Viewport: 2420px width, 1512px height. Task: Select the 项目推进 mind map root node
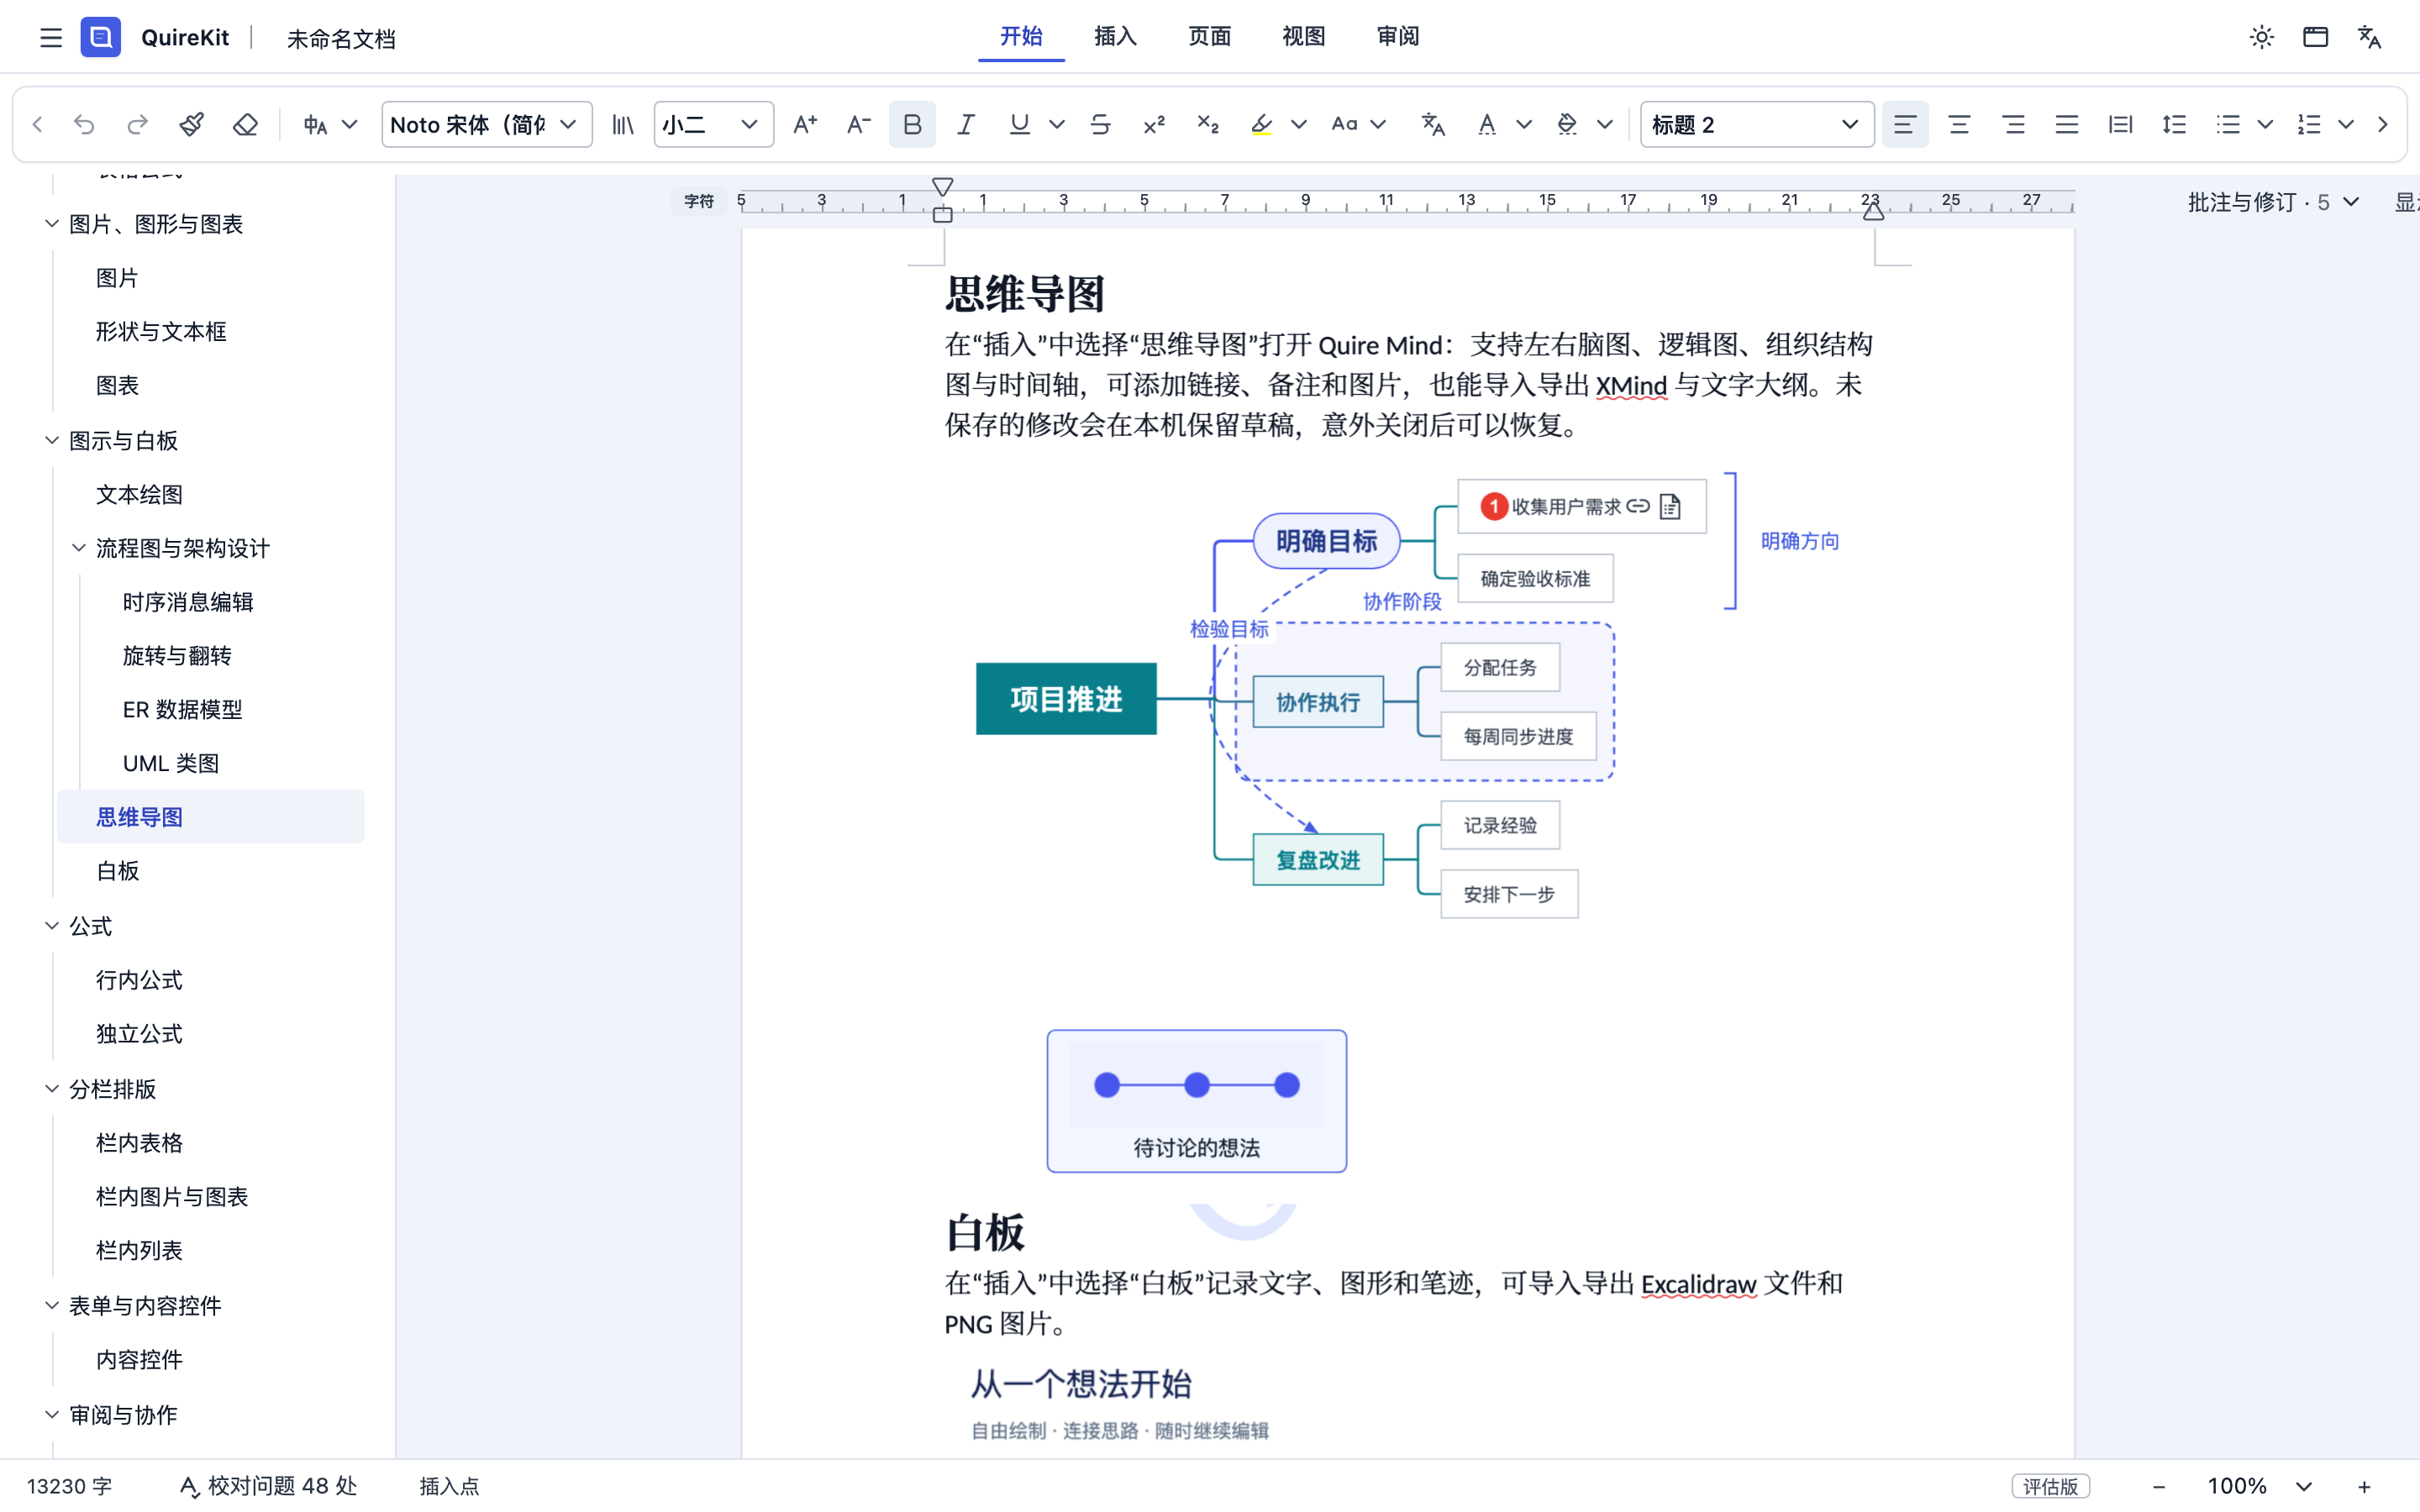click(1066, 699)
